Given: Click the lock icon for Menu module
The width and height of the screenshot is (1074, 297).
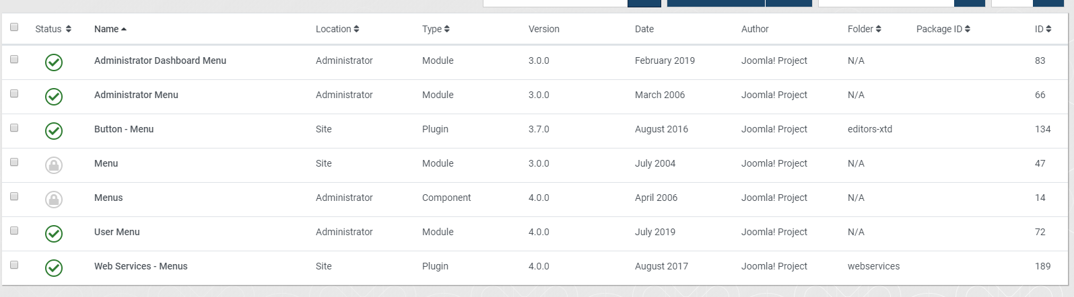Looking at the screenshot, I should coord(54,165).
